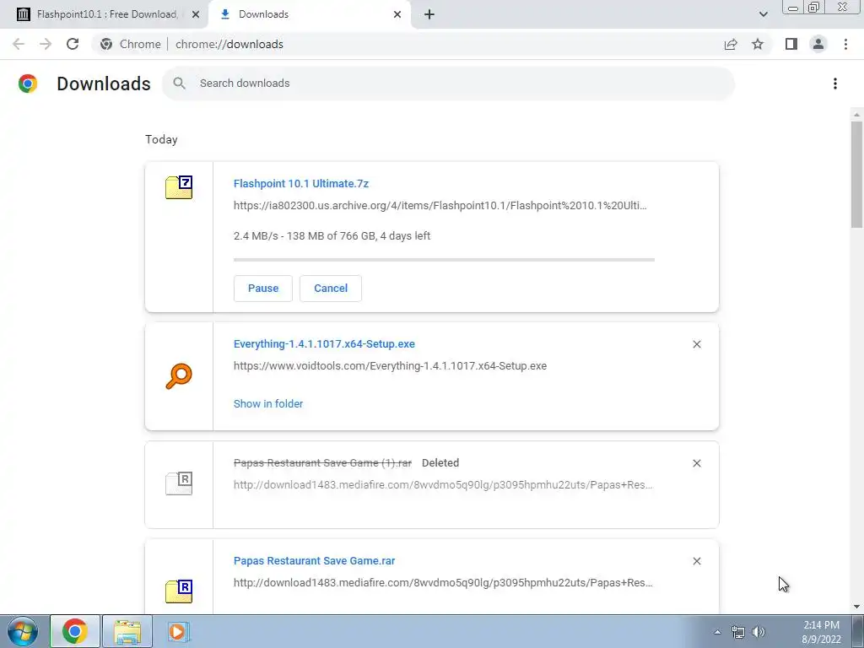Cancel the Flashpoint download
864x648 pixels.
331,289
